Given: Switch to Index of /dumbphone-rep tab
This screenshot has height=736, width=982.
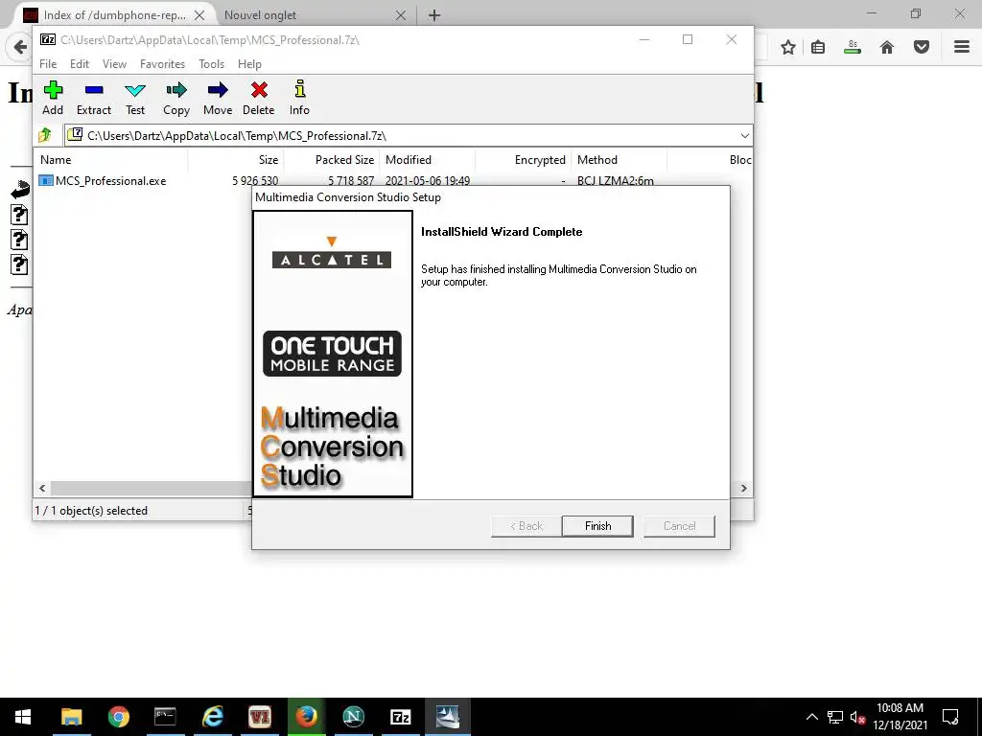Looking at the screenshot, I should 115,15.
